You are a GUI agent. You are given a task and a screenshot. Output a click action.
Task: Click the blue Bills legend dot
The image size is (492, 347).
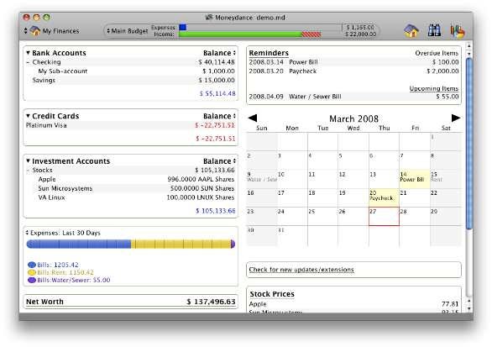coord(32,265)
